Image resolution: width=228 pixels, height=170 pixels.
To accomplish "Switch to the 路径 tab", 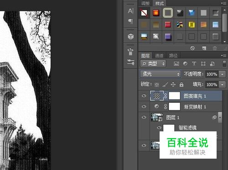I will point(173,55).
